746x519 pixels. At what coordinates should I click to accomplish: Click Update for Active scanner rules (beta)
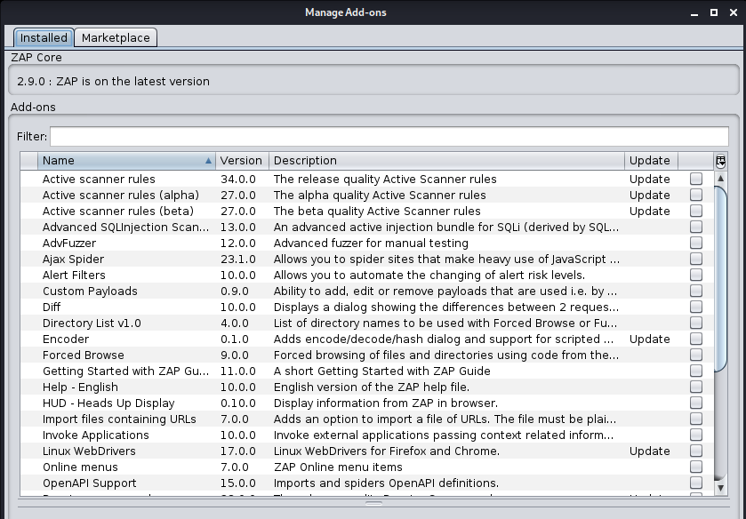[649, 212]
